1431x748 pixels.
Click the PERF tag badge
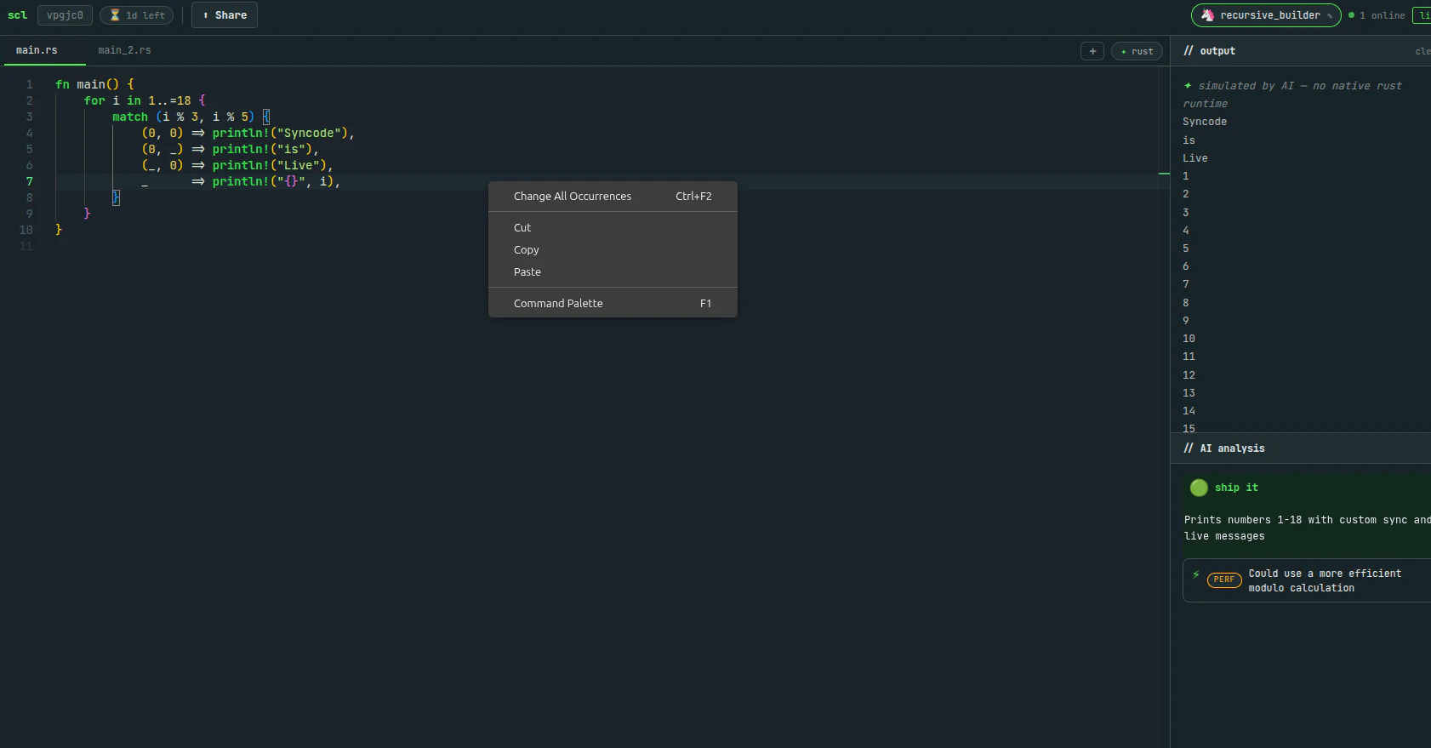click(1224, 580)
